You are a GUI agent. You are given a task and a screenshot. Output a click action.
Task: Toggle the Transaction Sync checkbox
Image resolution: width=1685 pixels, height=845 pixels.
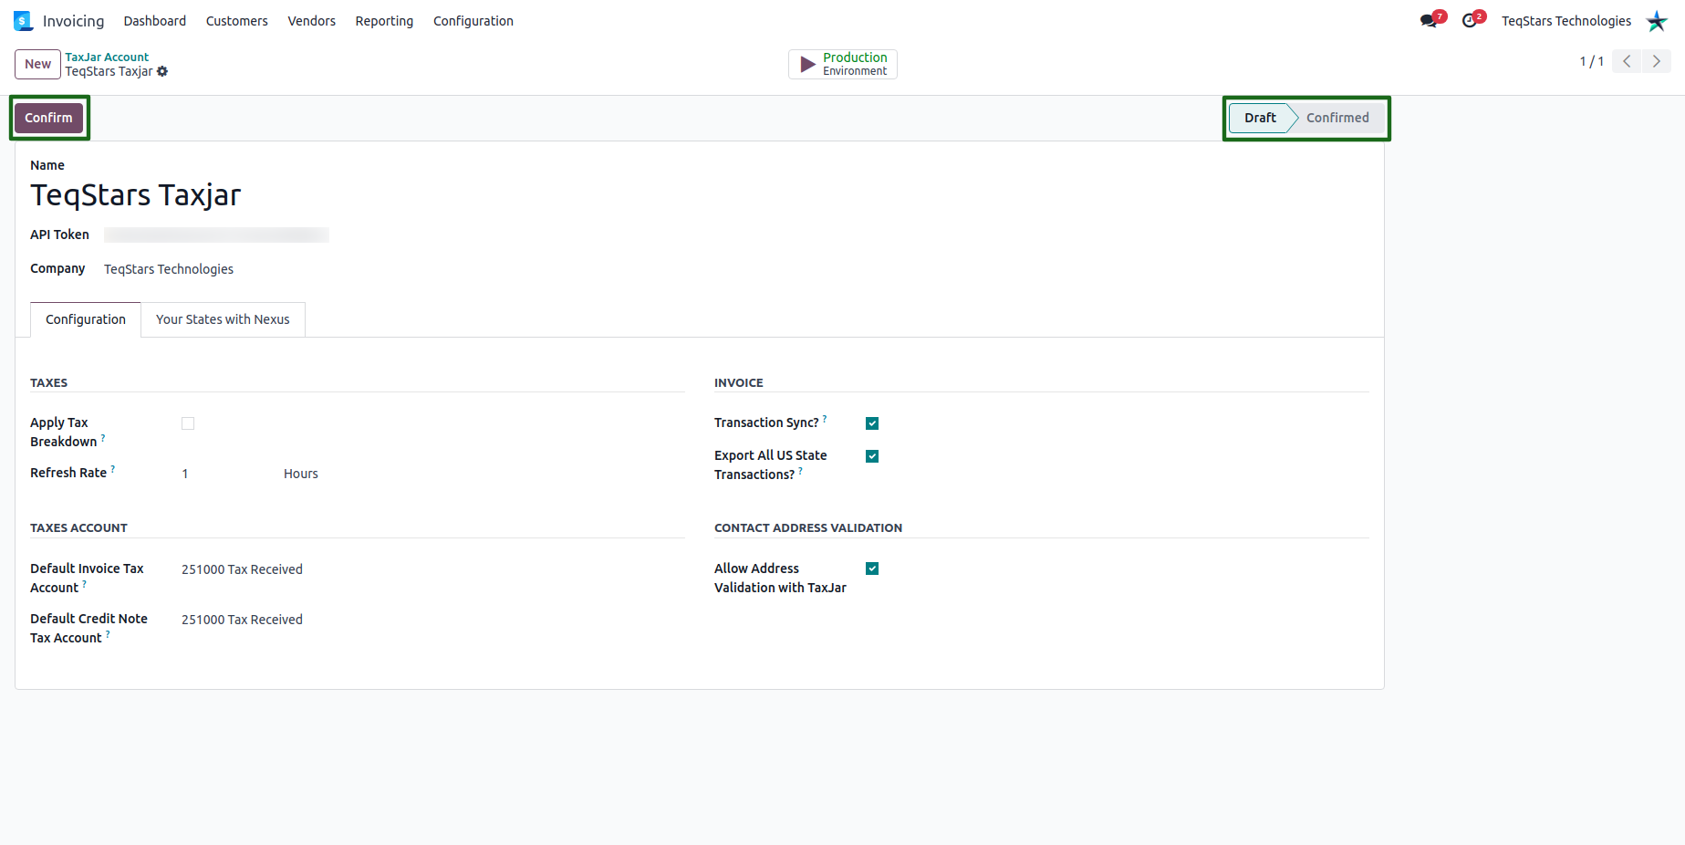point(872,423)
